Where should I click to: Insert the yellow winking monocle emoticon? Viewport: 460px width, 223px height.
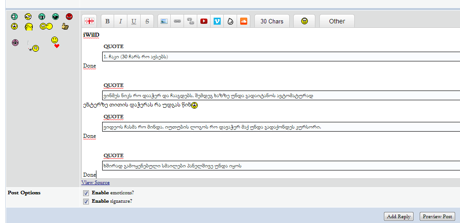pyautogui.click(x=28, y=16)
